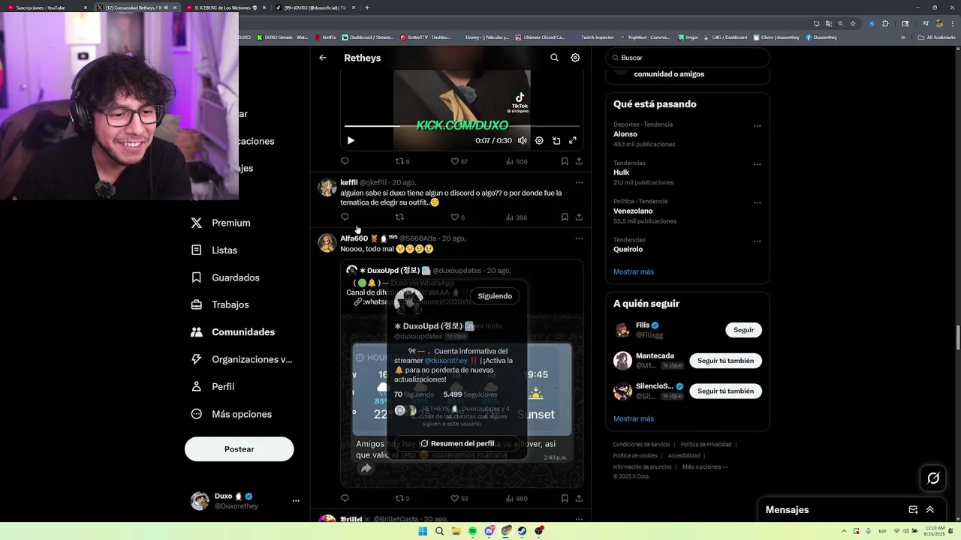Enable picture-in-picture on the video
This screenshot has width=961, height=540.
pyautogui.click(x=556, y=140)
